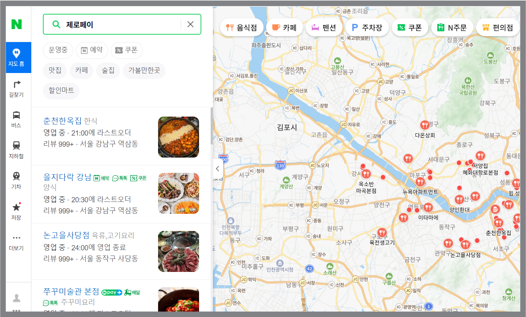
Task: Select the 할인마트 category chip
Action: 62,91
